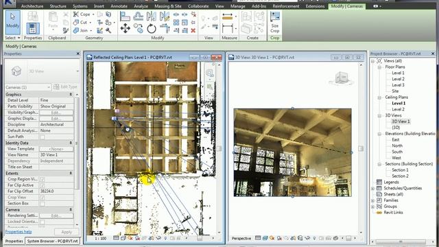Open the Architecture ribbon tab
Image resolution: width=439 pixels, height=247 pixels.
pyautogui.click(x=32, y=6)
